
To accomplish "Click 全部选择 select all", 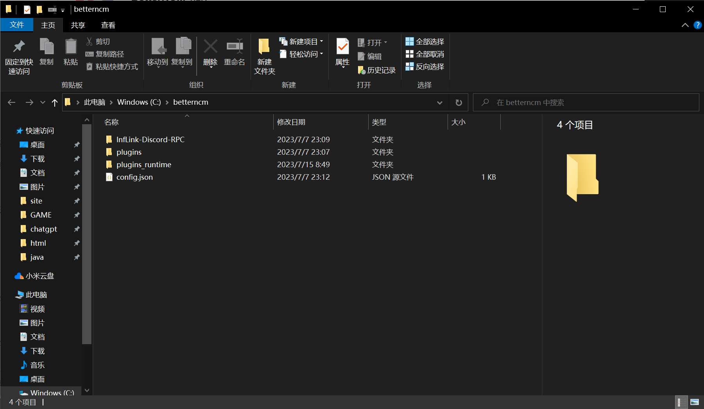I will coord(425,41).
